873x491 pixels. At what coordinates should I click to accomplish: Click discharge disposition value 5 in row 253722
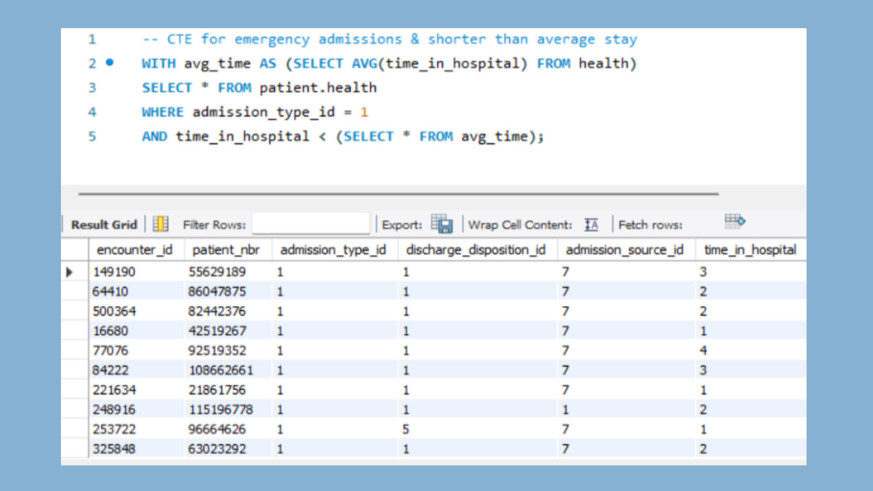click(406, 429)
